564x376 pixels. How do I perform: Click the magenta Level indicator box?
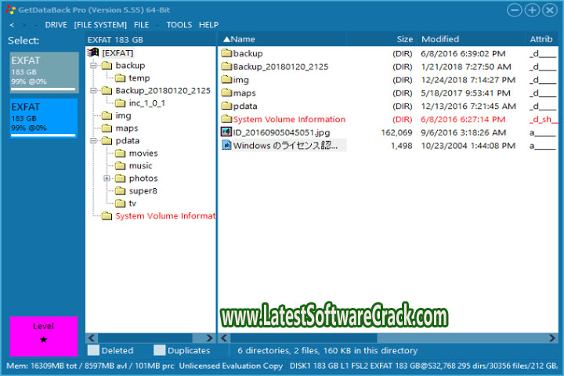click(44, 335)
